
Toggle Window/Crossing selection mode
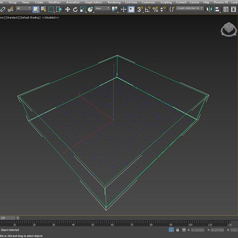point(59,10)
